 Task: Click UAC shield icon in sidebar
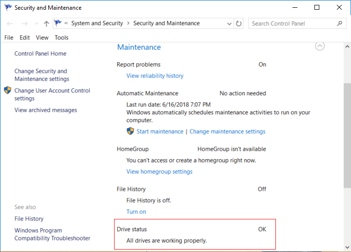click(8, 90)
